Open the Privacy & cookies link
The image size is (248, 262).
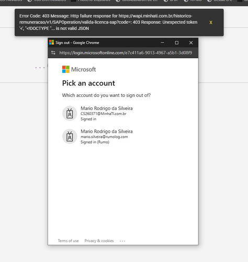(x=99, y=241)
